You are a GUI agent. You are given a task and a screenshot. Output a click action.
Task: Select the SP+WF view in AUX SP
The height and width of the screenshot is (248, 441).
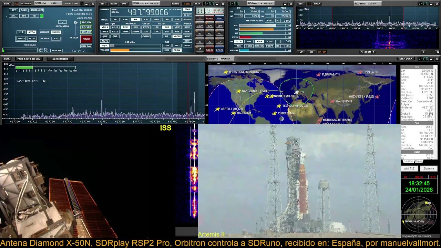click(322, 52)
